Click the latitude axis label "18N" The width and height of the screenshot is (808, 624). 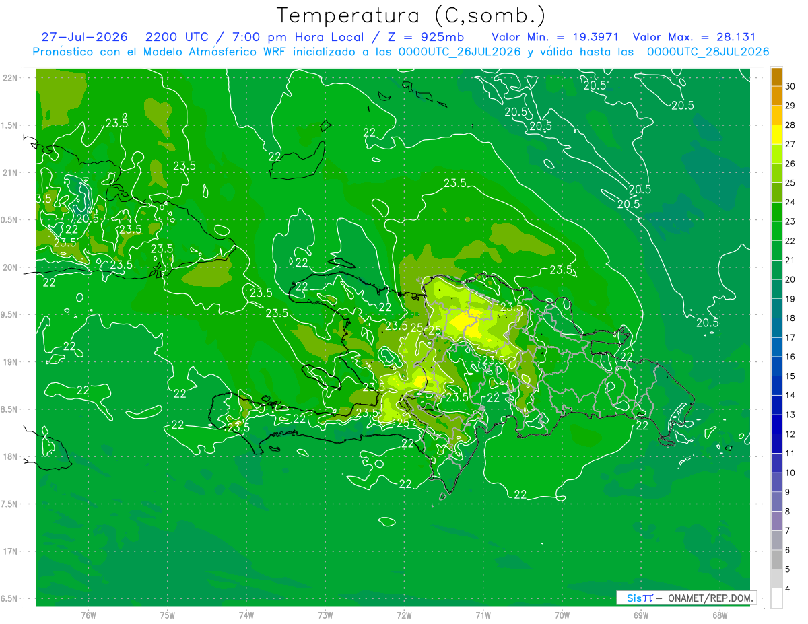[11, 457]
